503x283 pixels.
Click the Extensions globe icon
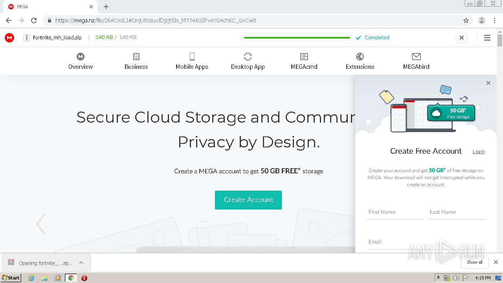coord(360,57)
